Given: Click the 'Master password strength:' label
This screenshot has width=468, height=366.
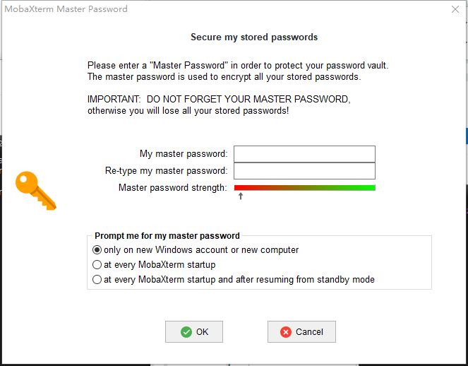Looking at the screenshot, I should point(173,188).
